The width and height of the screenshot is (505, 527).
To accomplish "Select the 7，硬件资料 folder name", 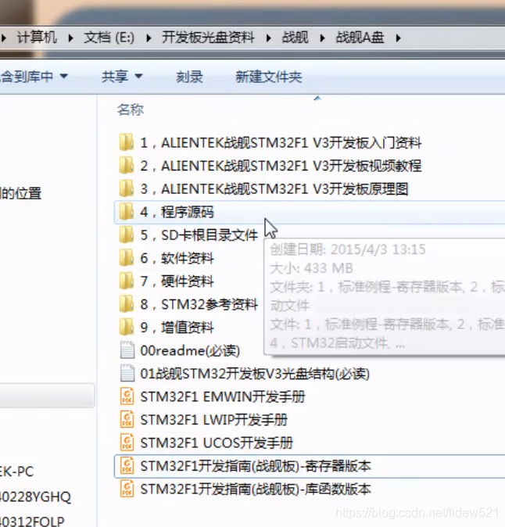I will 177,281.
